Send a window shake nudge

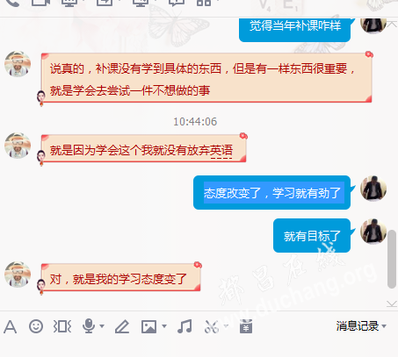pyautogui.click(x=62, y=326)
